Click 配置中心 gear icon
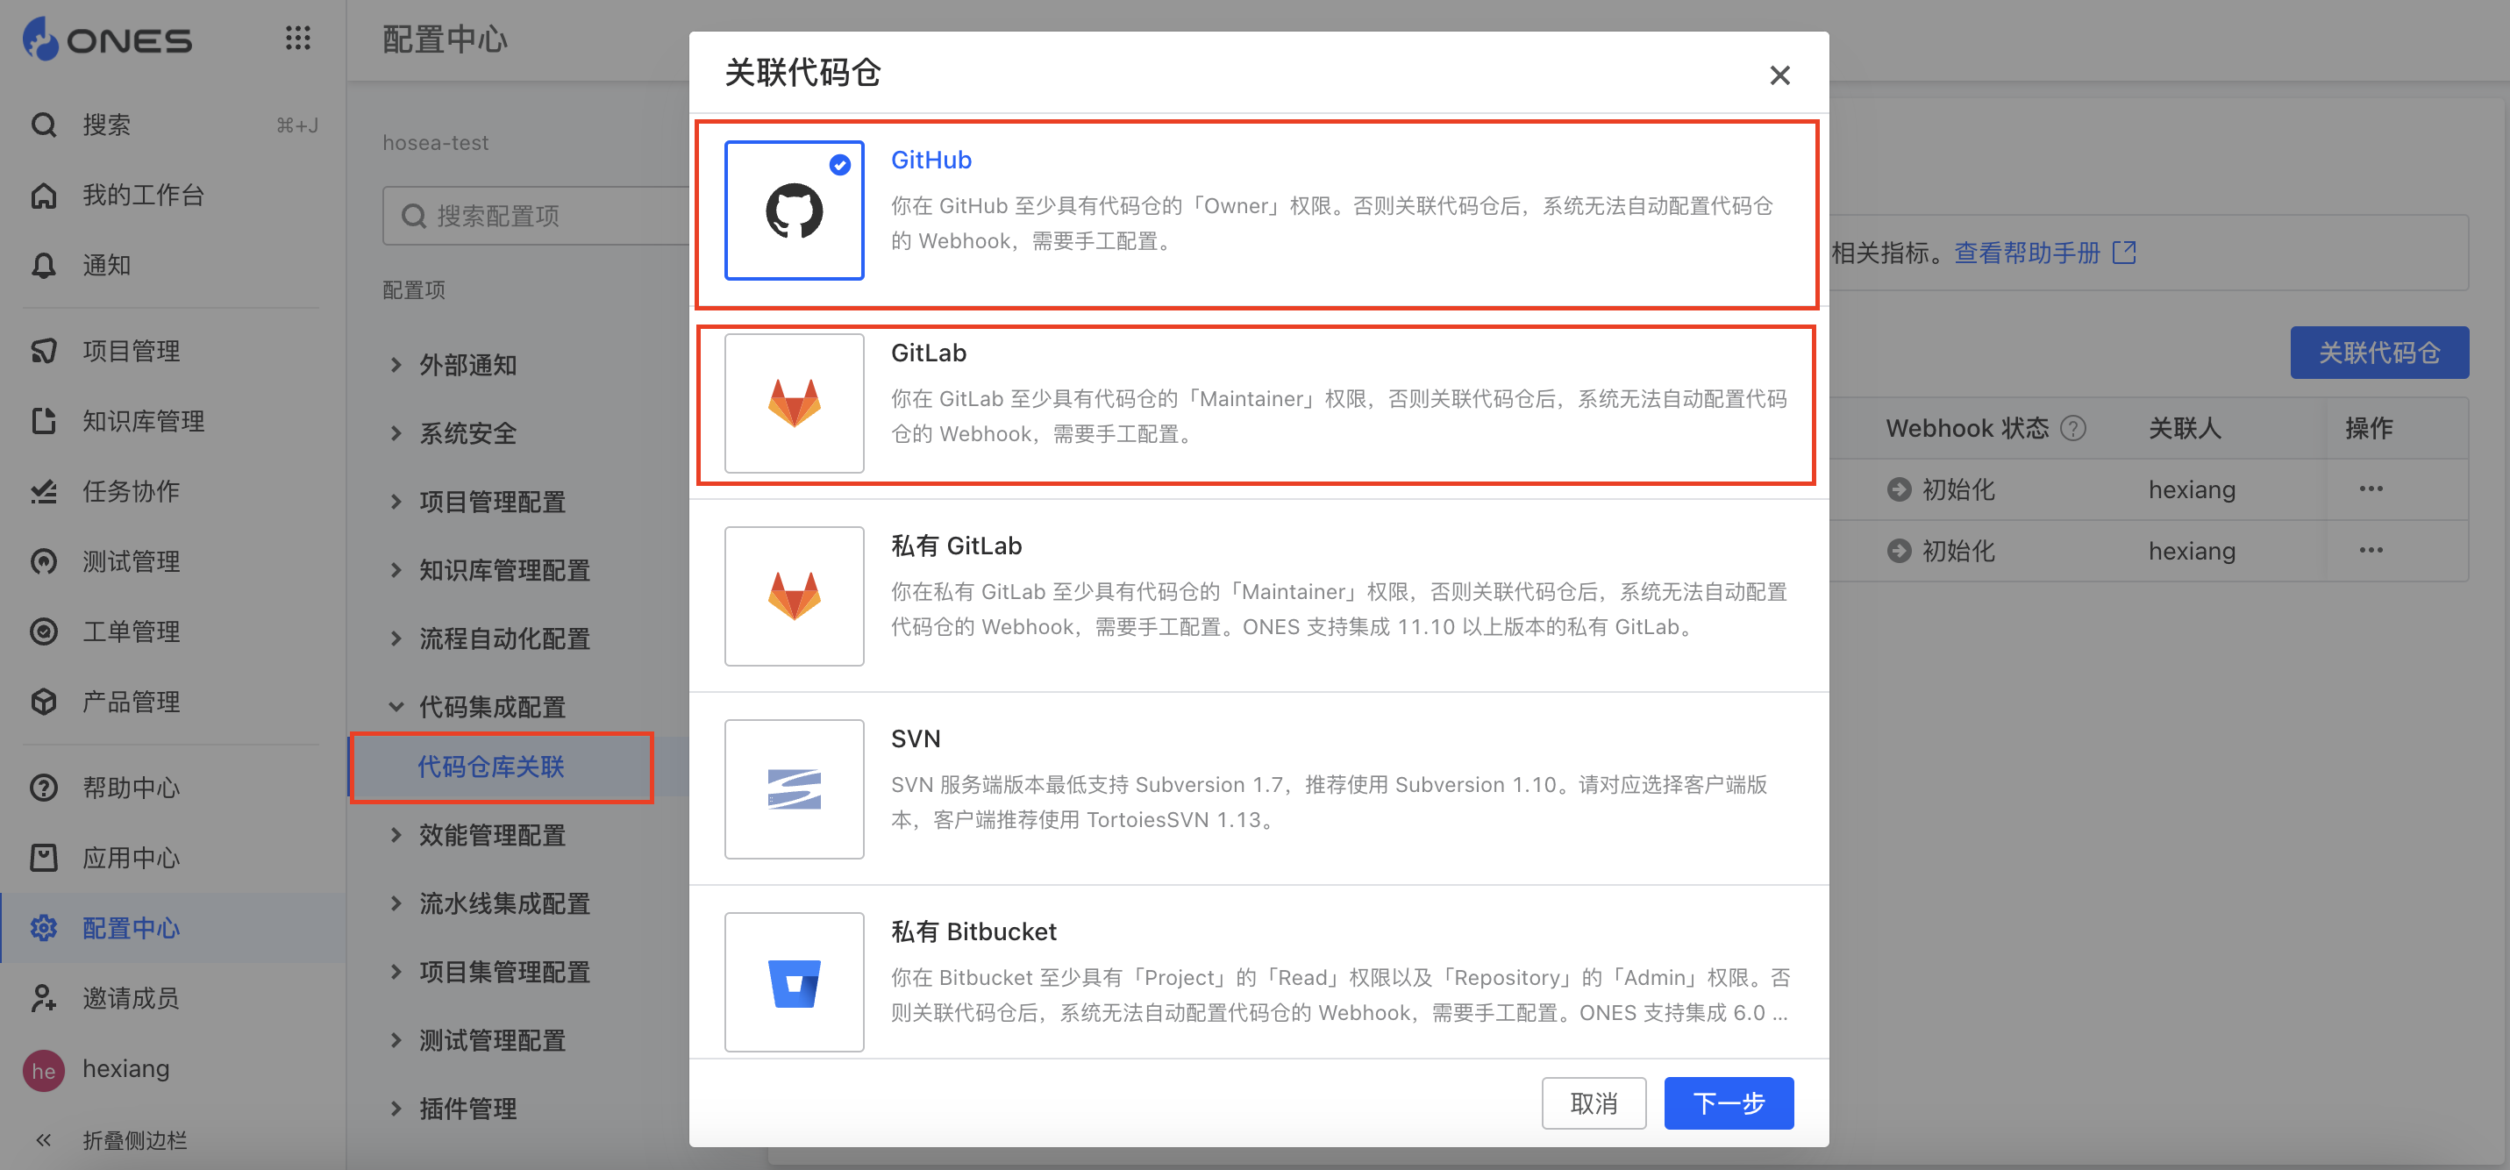The width and height of the screenshot is (2510, 1170). coord(44,927)
